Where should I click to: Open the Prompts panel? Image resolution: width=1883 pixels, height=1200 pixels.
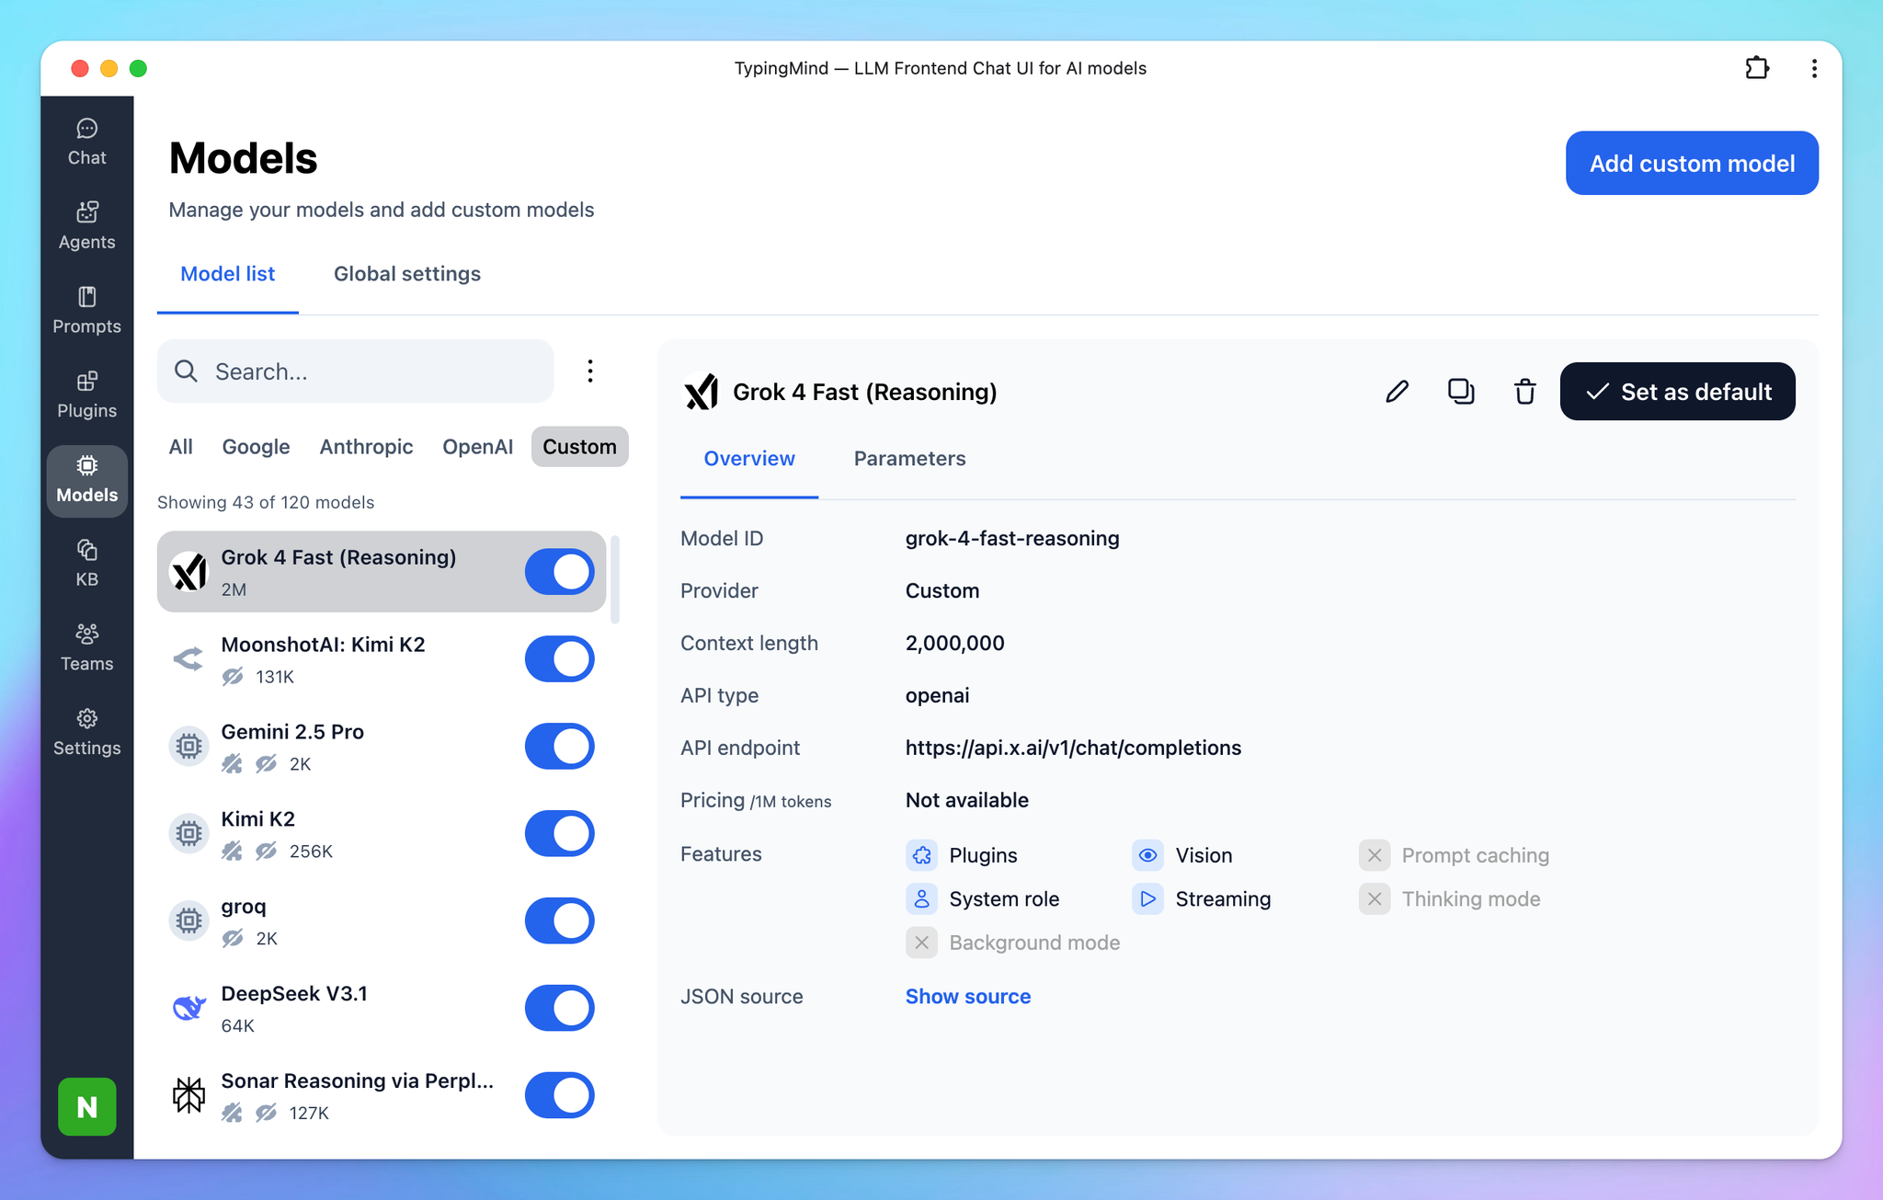point(86,309)
